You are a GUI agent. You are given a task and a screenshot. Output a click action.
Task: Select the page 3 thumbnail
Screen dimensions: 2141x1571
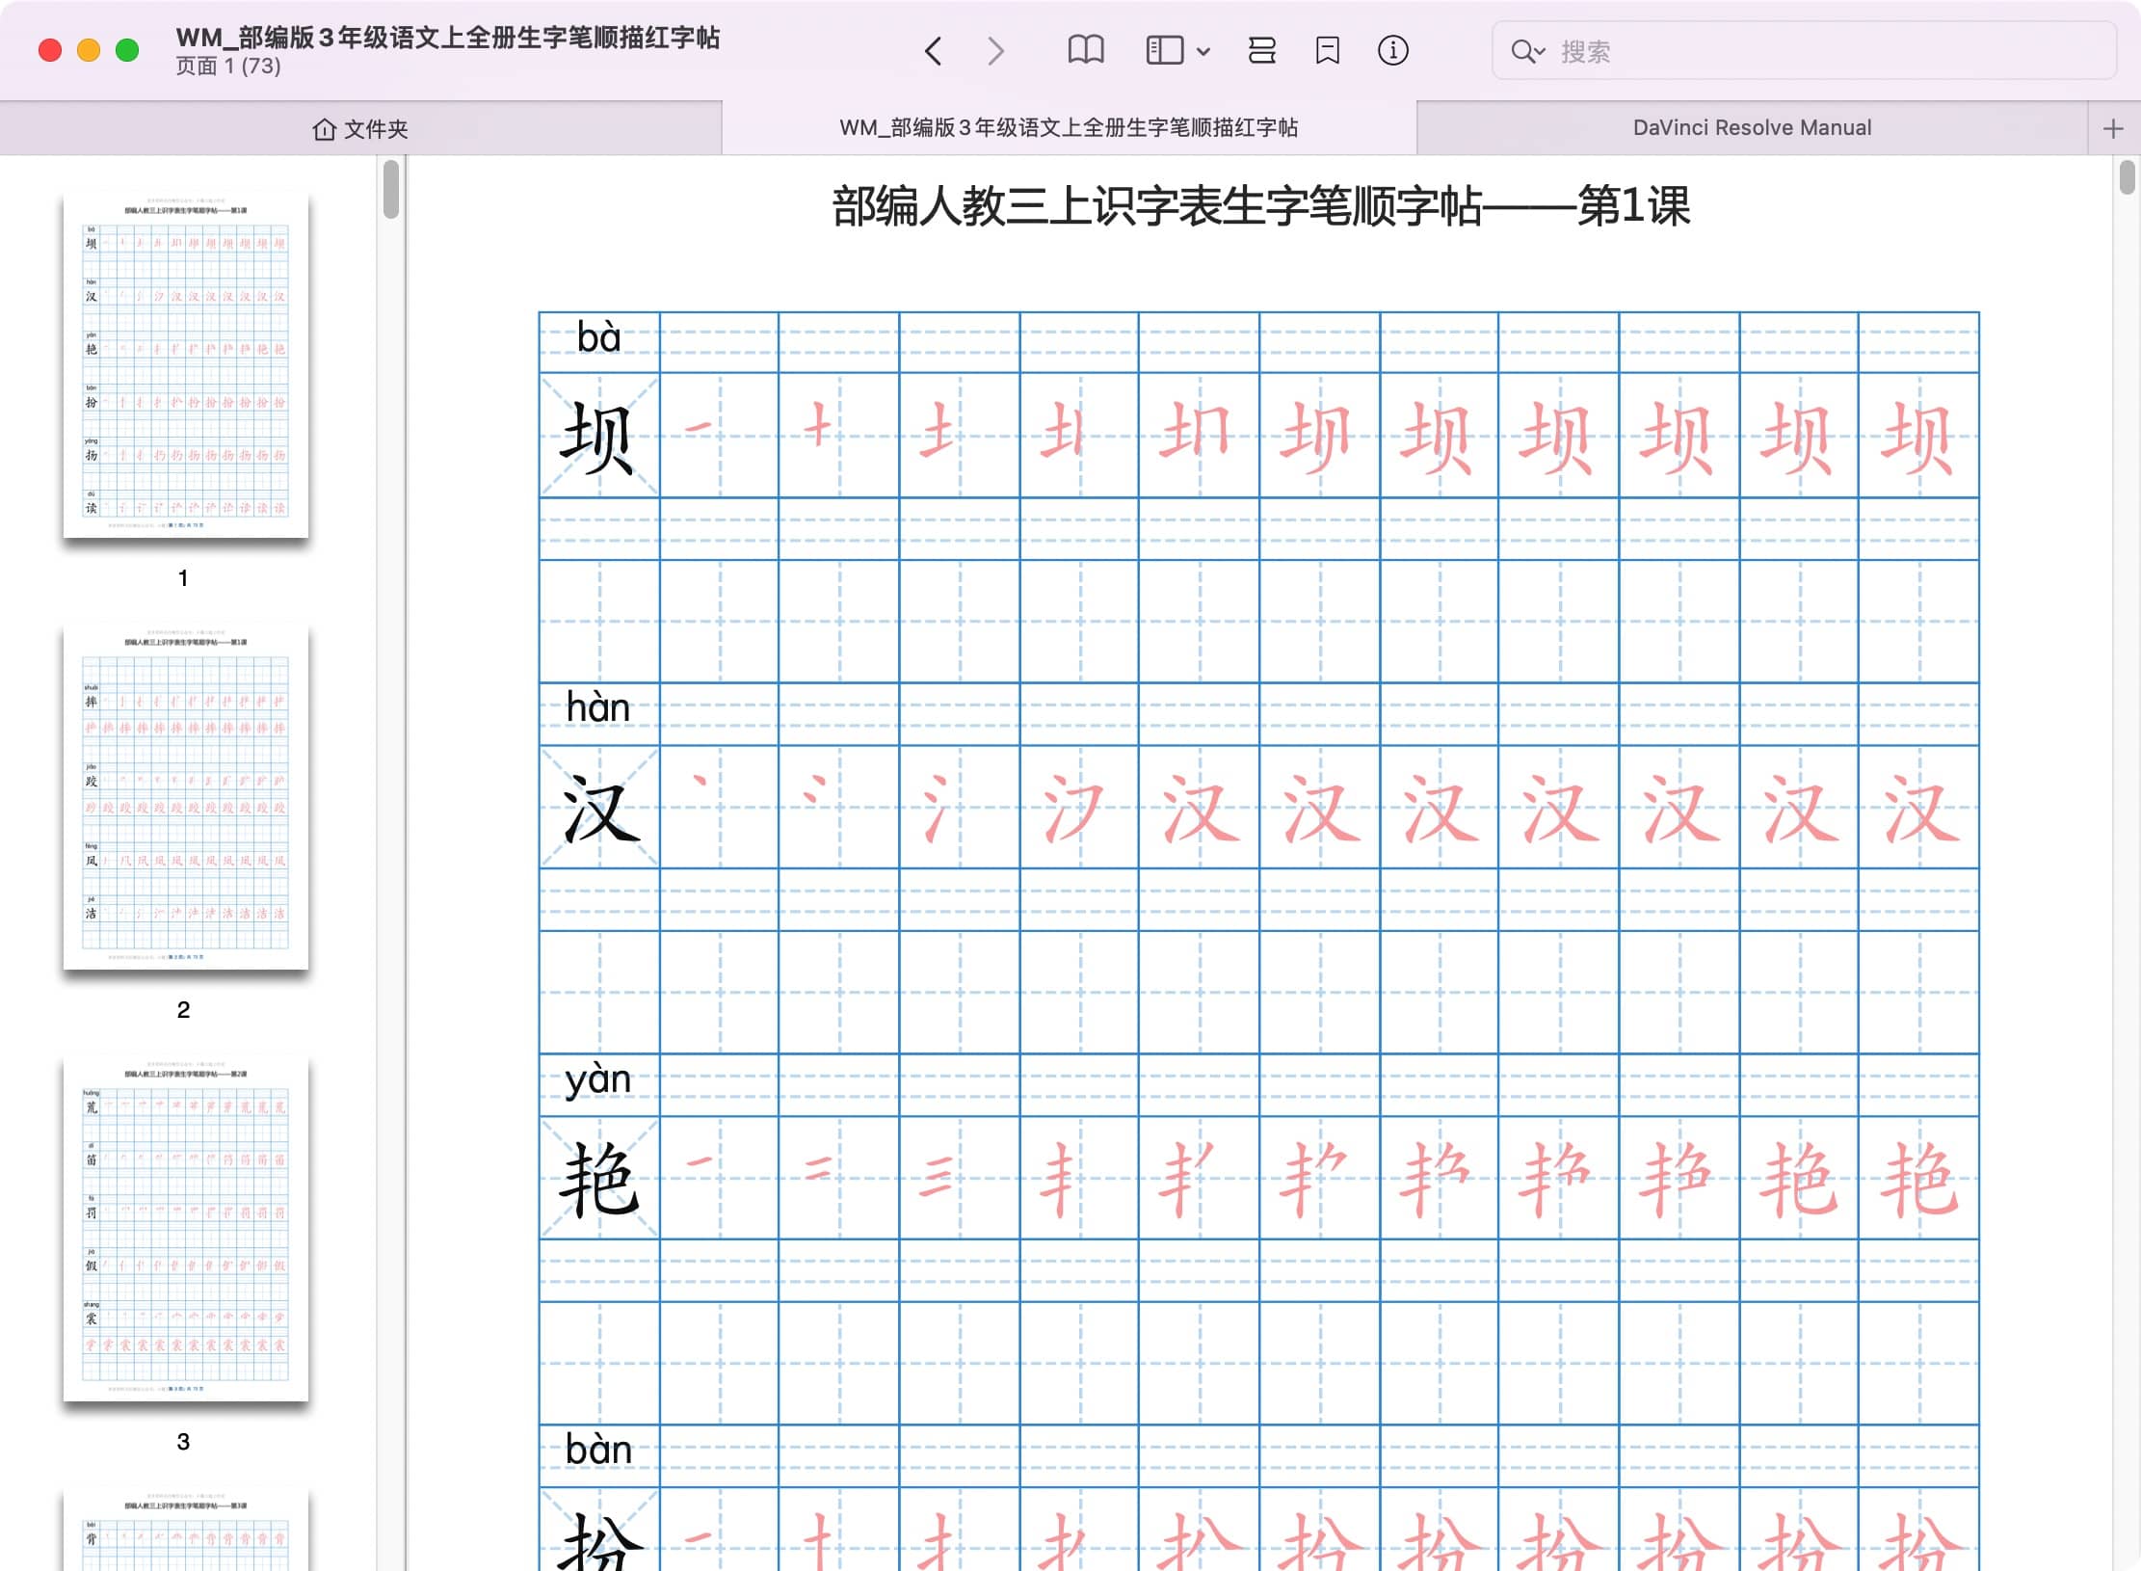186,1229
